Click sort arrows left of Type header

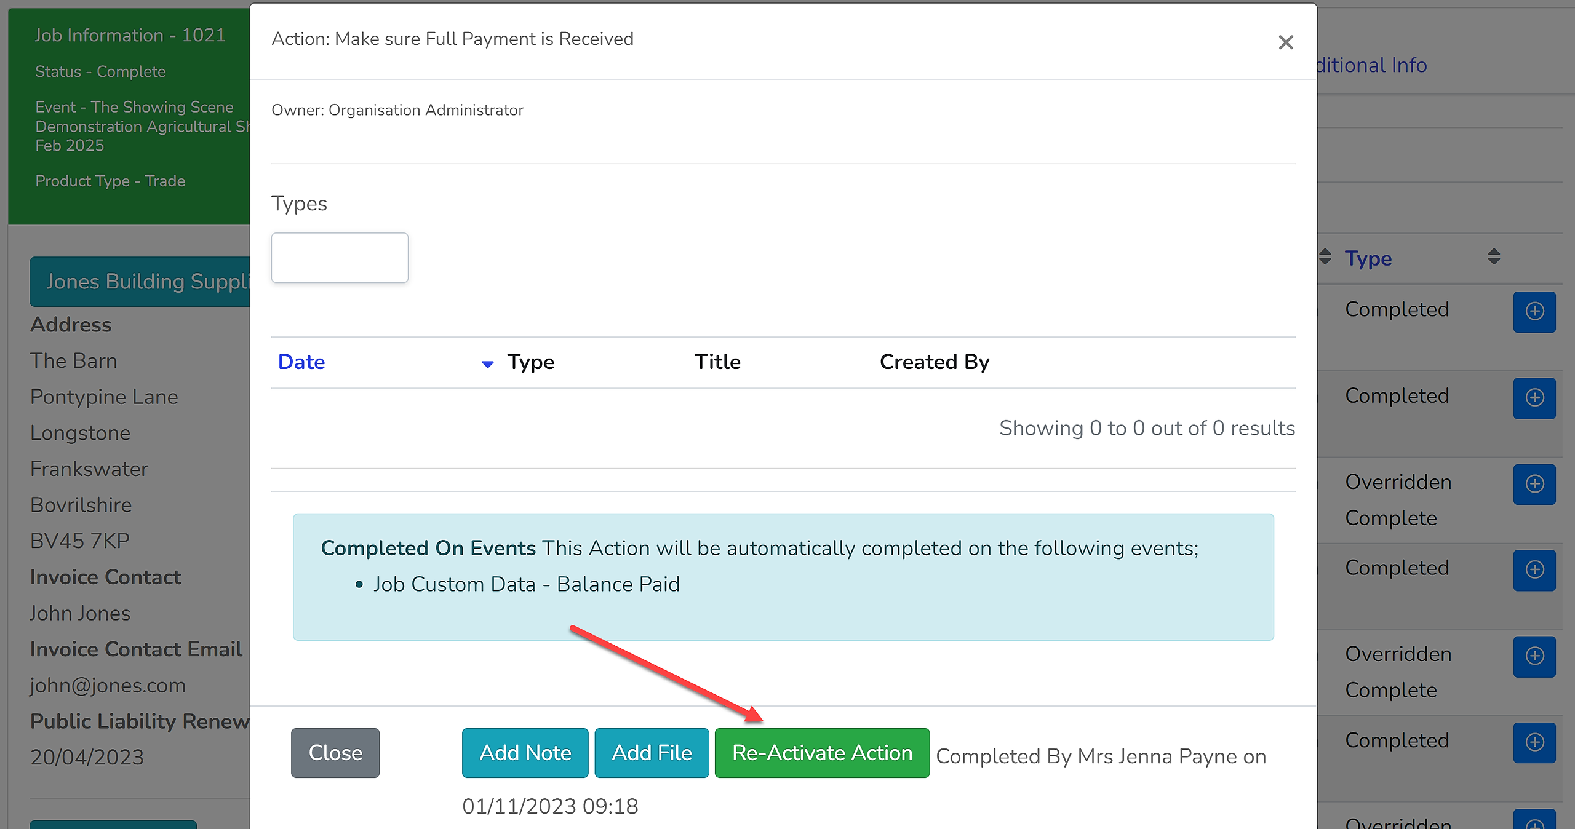coord(1325,256)
